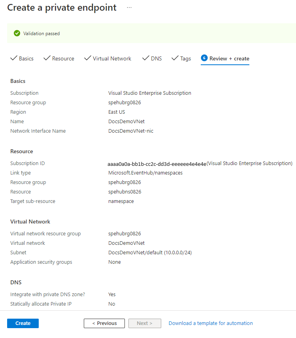
Task: Click the checkmark icon on the Basics tab
Action: click(x=13, y=58)
